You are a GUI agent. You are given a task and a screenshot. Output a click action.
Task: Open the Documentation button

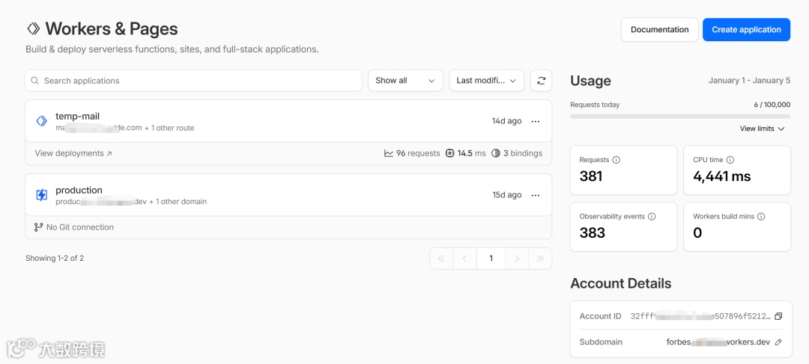[x=659, y=30]
